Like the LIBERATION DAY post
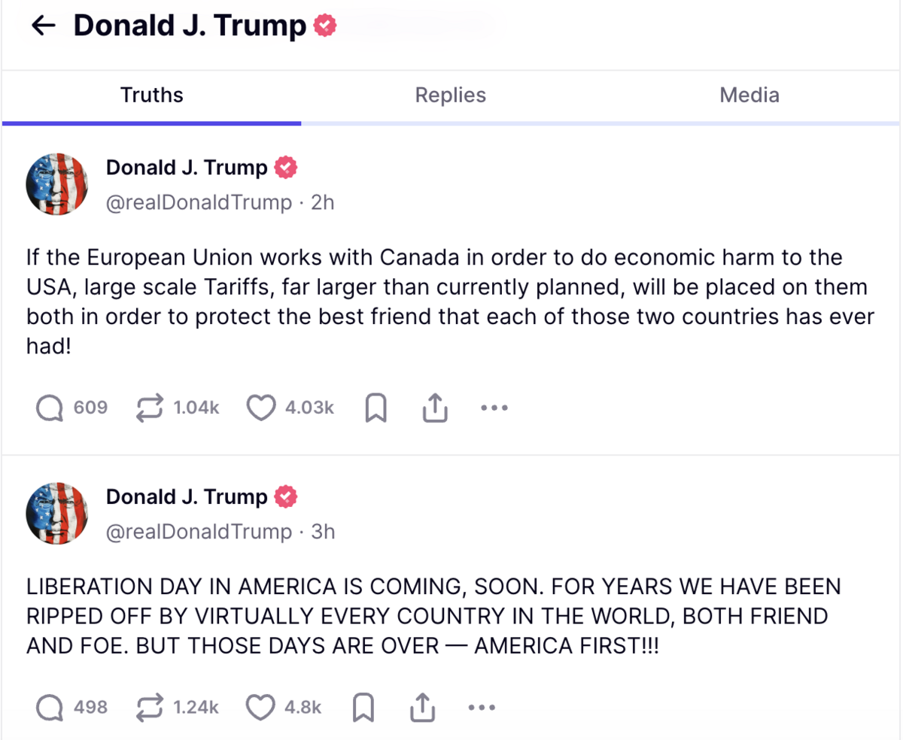The width and height of the screenshot is (903, 740). click(261, 708)
